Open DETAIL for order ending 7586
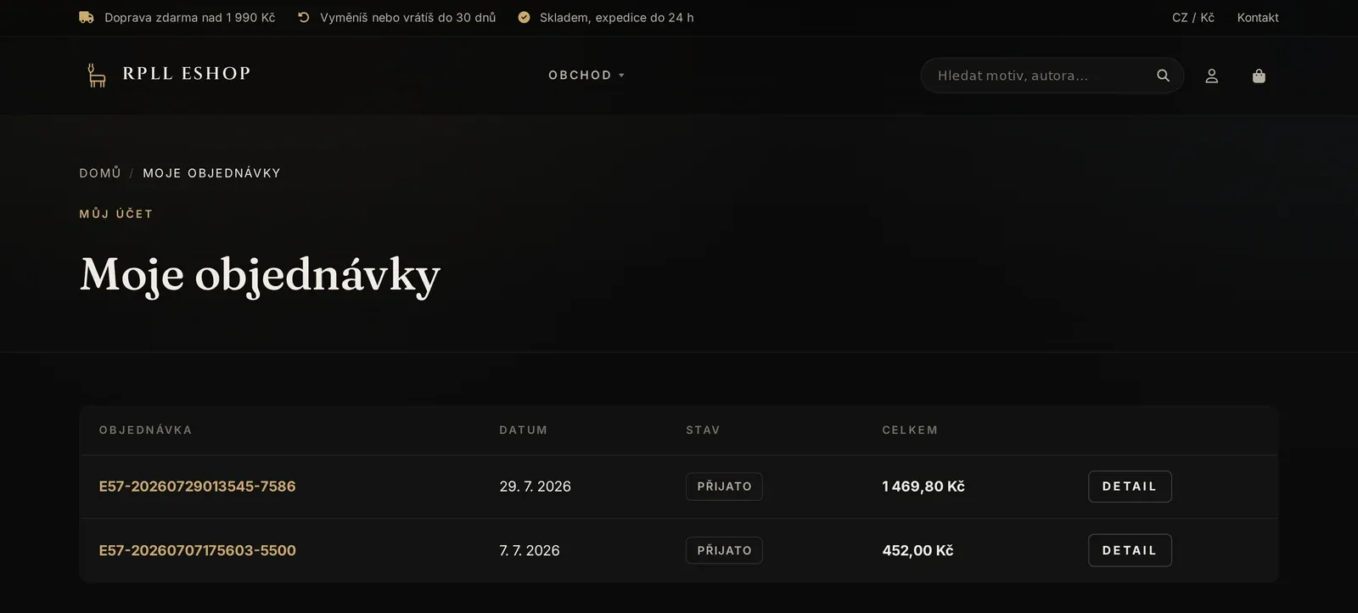 [1130, 486]
